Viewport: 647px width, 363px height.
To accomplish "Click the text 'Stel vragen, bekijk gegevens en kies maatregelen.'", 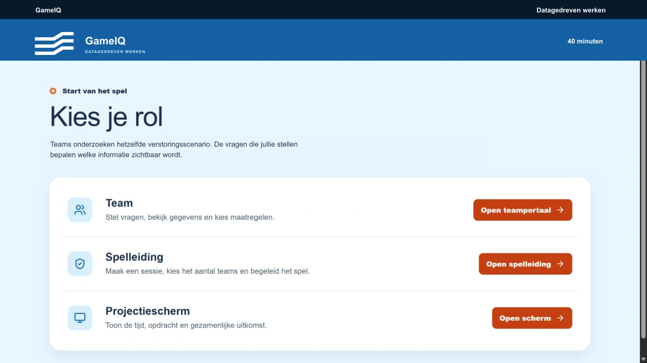I will pos(190,217).
